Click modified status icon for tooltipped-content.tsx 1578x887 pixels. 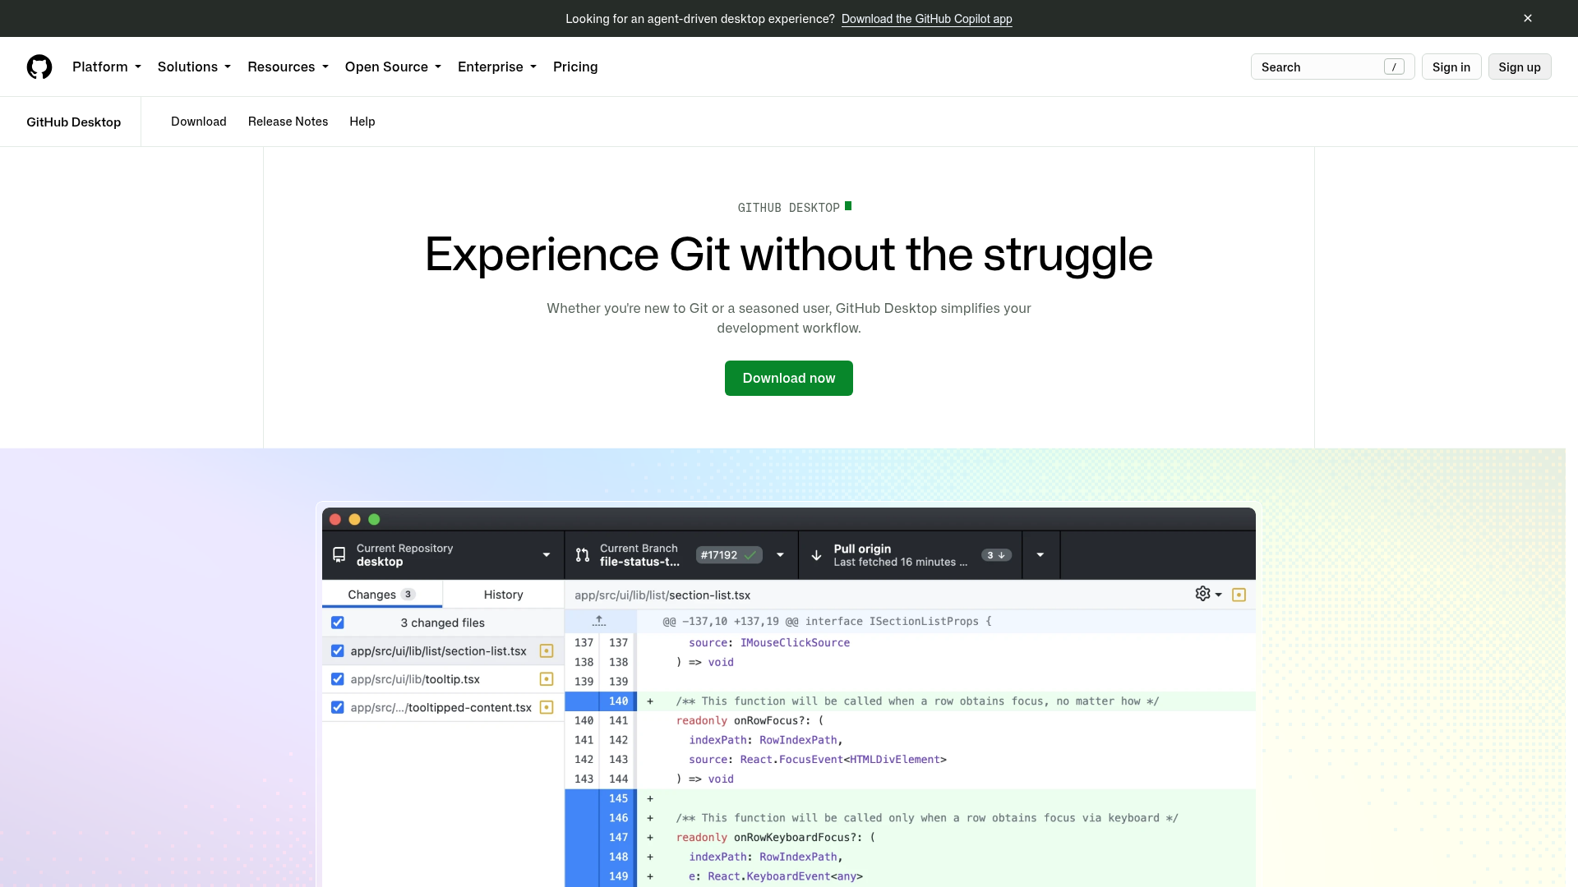(x=547, y=707)
